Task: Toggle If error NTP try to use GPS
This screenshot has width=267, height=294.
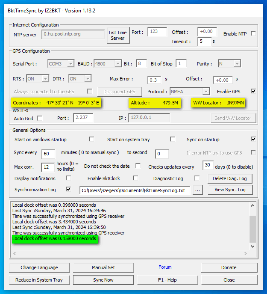Action: (x=253, y=152)
